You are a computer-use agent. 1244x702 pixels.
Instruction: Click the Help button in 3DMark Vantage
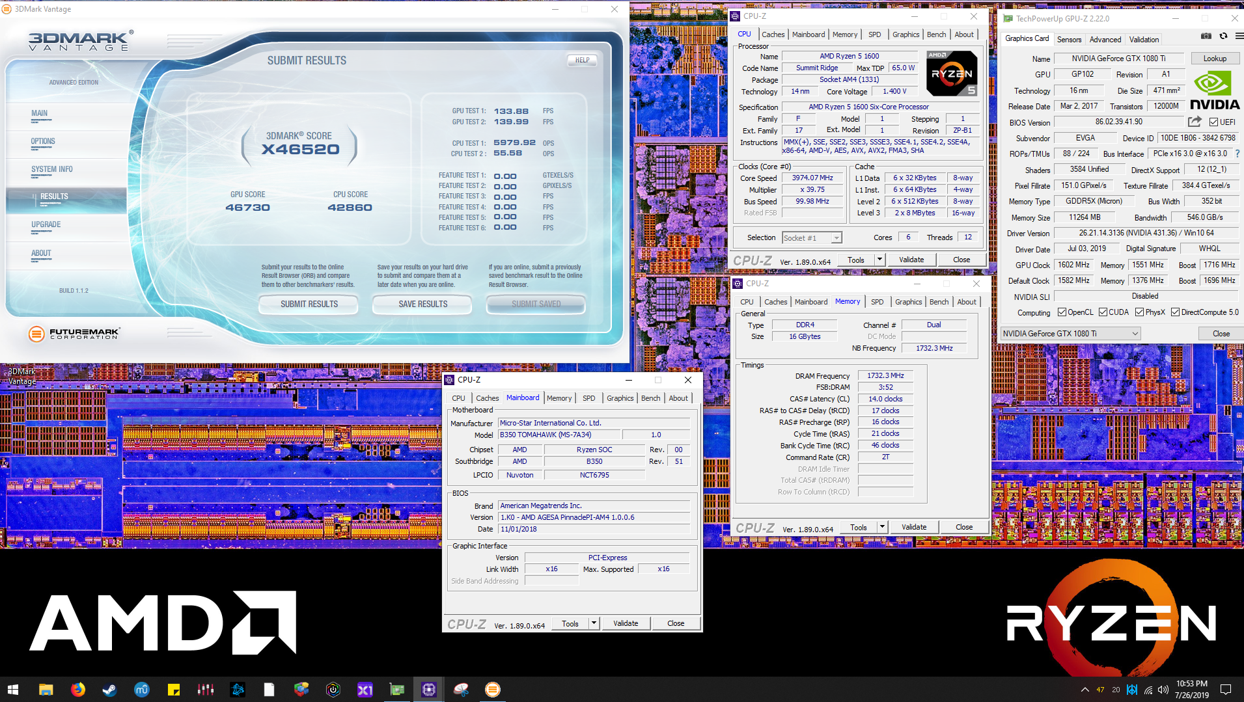point(582,60)
